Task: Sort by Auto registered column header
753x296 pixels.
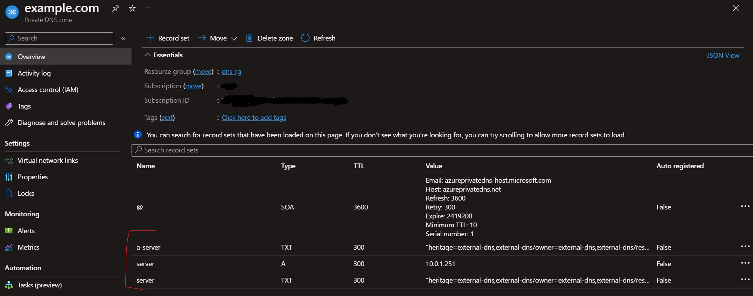Action: pos(680,166)
